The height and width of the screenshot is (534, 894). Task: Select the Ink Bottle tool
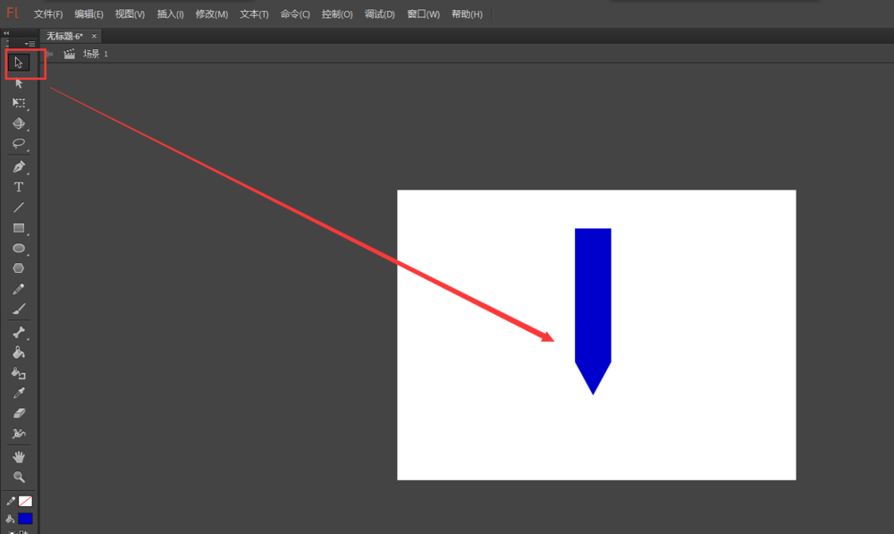[18, 373]
